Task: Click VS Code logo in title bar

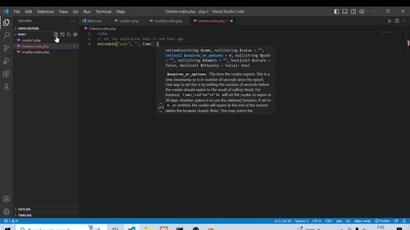Action: click(x=6, y=11)
